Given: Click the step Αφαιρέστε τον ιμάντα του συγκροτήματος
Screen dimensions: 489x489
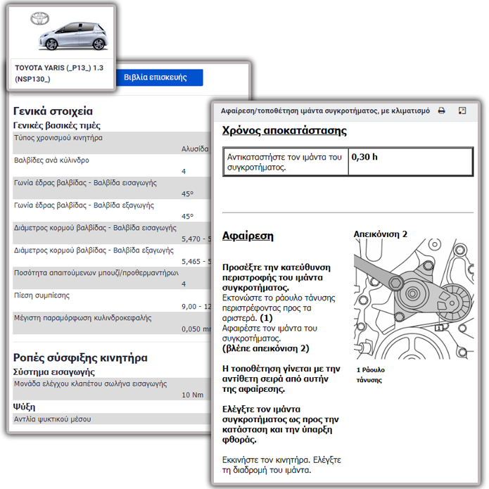Looking at the screenshot, I should pyautogui.click(x=269, y=333).
